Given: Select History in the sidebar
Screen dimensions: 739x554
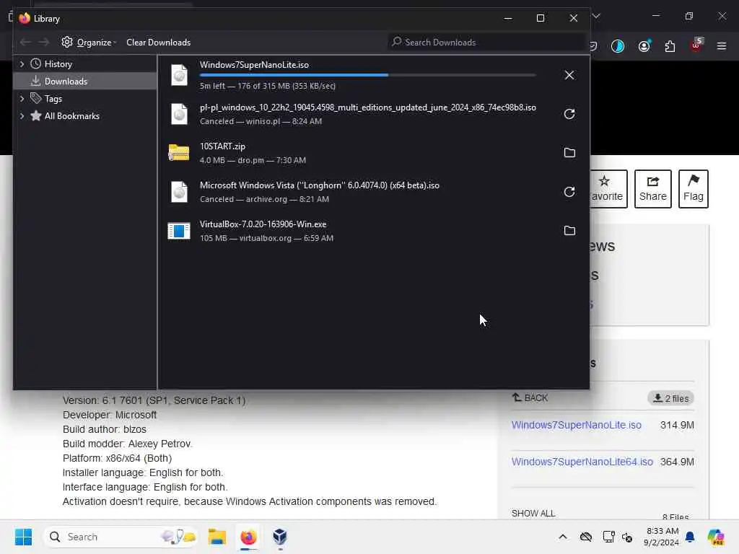Looking at the screenshot, I should click(58, 64).
